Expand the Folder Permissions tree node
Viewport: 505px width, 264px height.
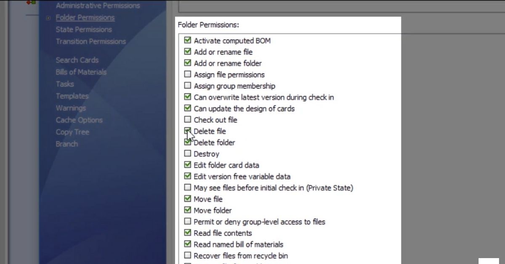point(48,18)
